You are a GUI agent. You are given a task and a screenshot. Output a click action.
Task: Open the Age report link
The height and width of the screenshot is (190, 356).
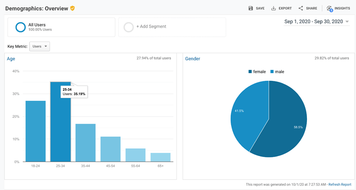(11, 59)
